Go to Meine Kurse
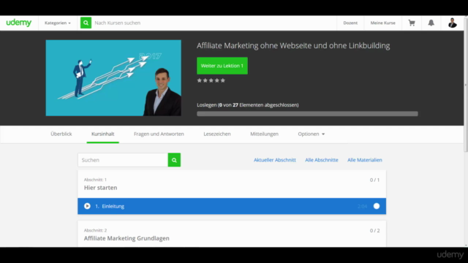Viewport: 468px width, 263px height. pyautogui.click(x=383, y=23)
